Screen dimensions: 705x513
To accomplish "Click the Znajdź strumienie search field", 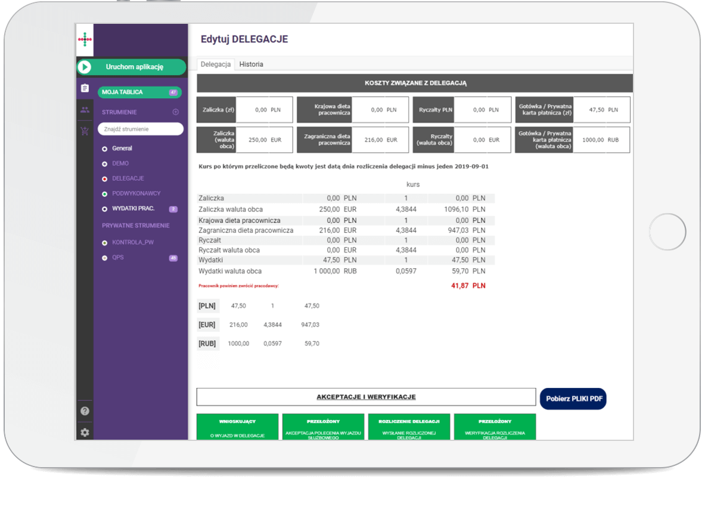I will 140,129.
